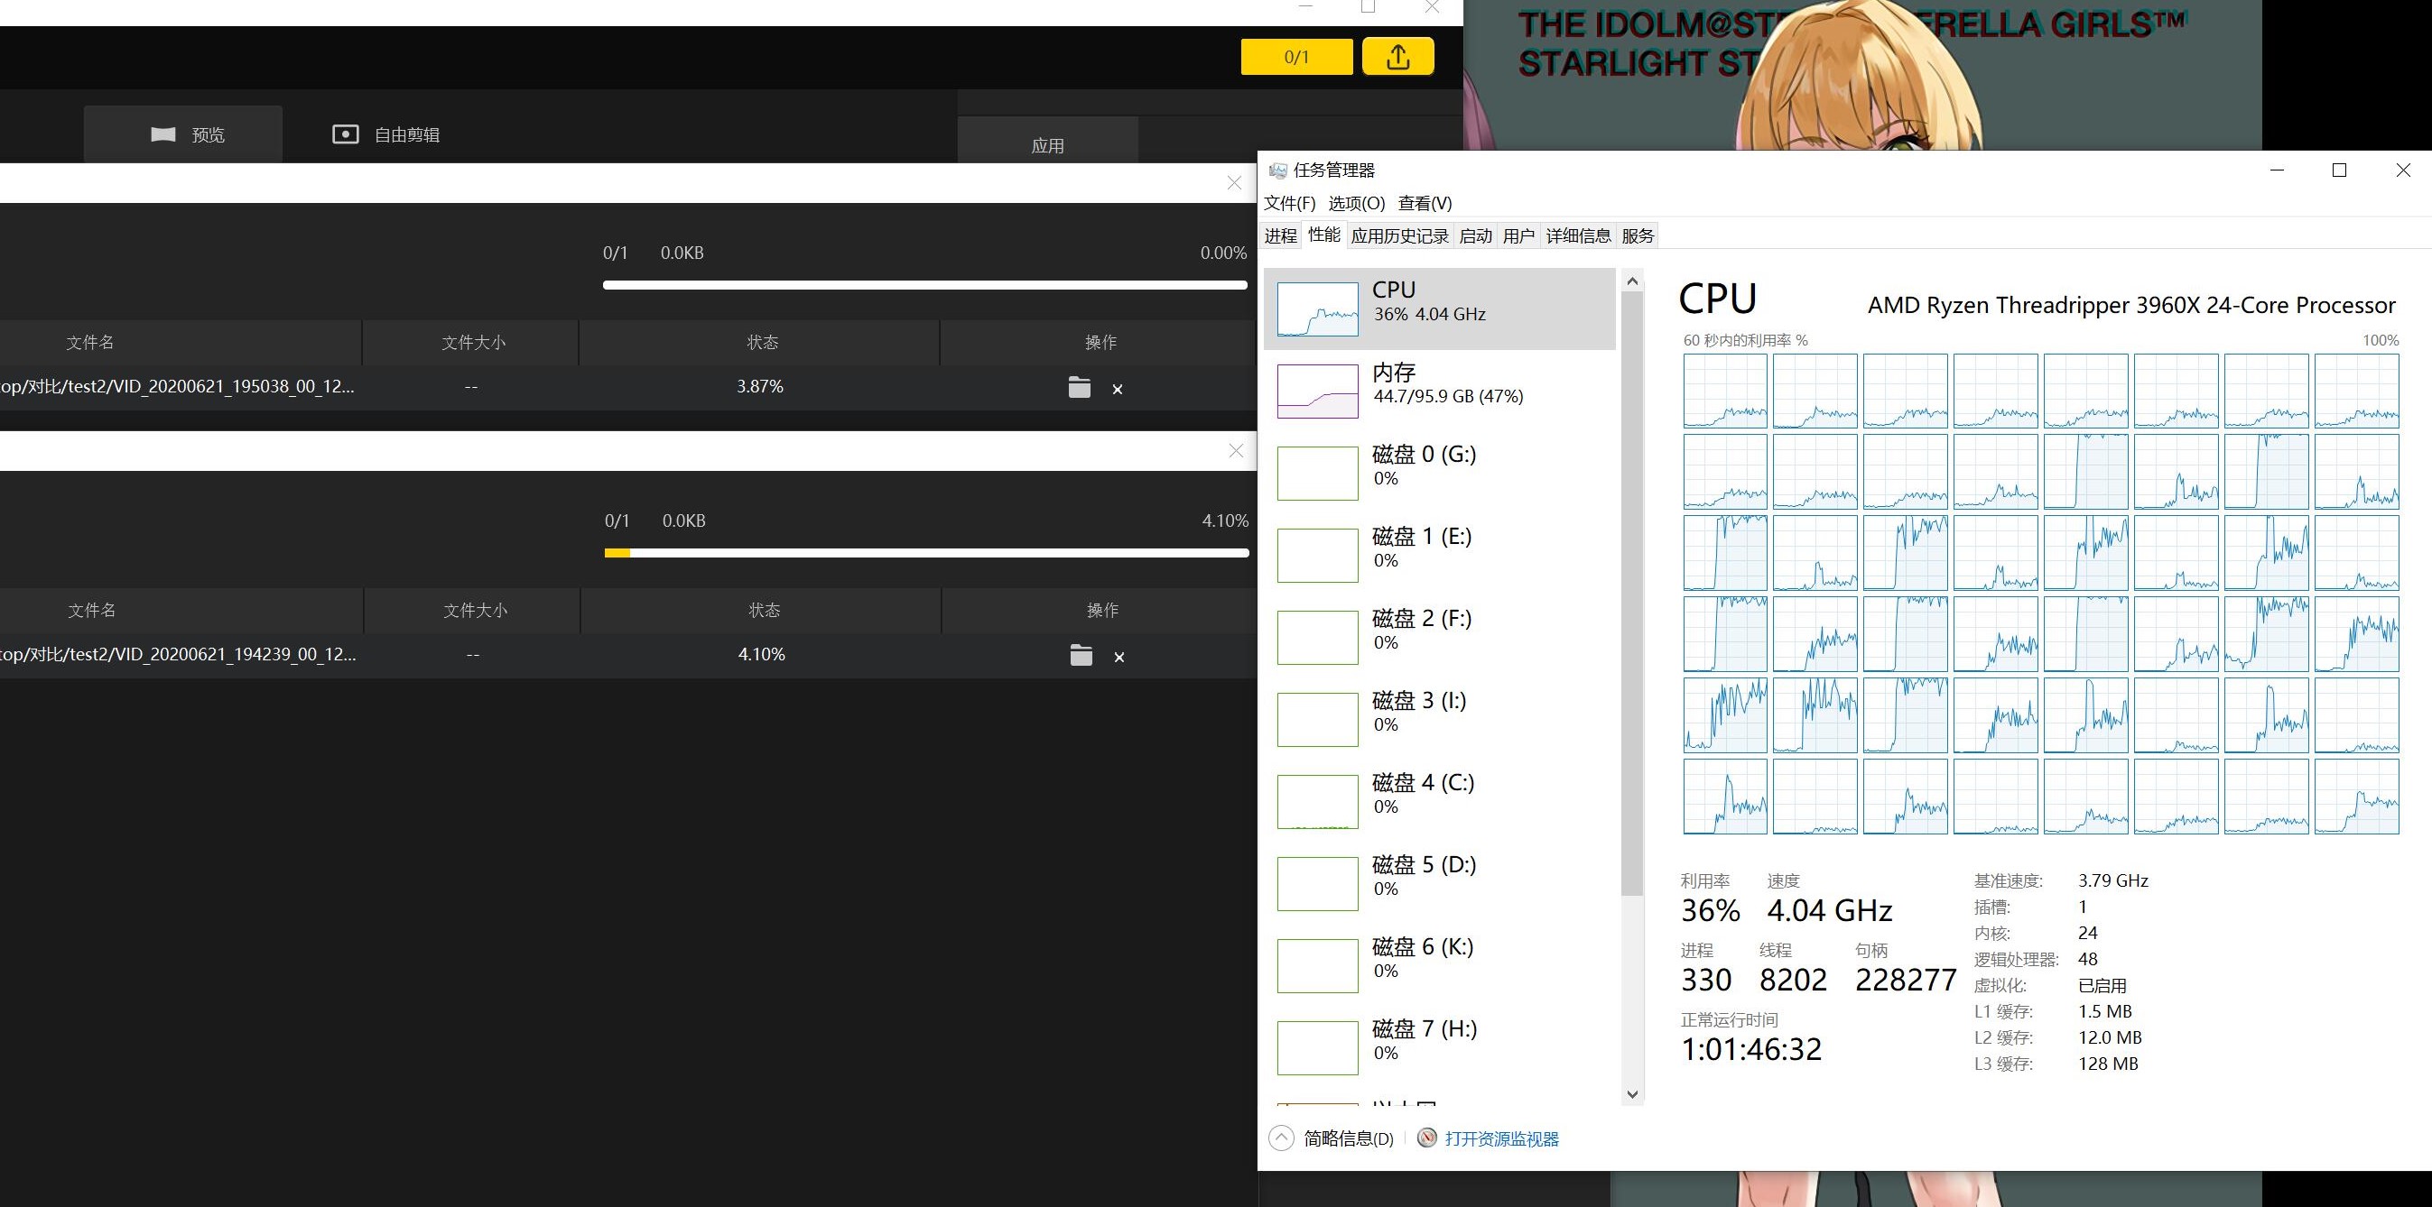The image size is (2432, 1207).
Task: Click sidebar scrollbar up arrow
Action: pos(1632,281)
